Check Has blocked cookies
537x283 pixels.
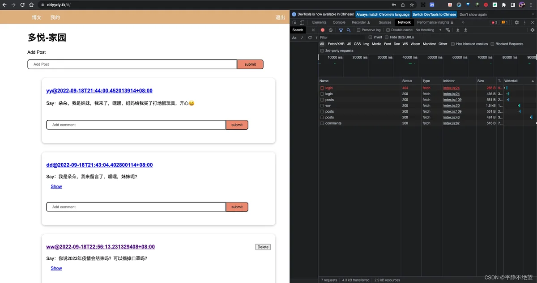453,44
